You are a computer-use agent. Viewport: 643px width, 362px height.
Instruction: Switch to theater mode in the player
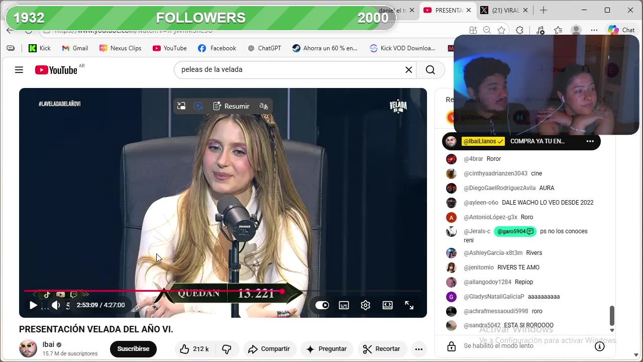pyautogui.click(x=387, y=305)
